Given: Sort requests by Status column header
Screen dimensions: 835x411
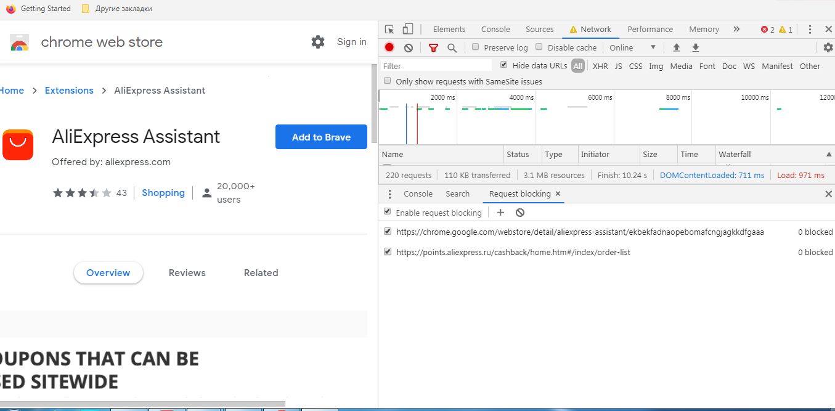Looking at the screenshot, I should point(523,154).
